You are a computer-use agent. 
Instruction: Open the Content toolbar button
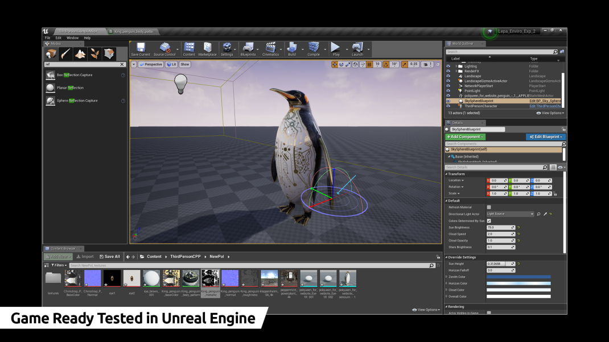pyautogui.click(x=189, y=49)
